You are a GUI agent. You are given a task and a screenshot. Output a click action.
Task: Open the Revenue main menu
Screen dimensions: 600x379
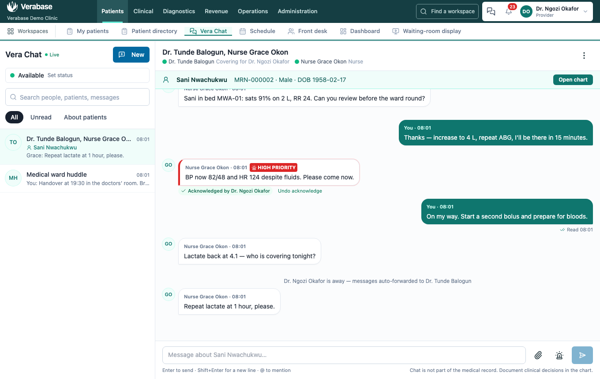(216, 11)
